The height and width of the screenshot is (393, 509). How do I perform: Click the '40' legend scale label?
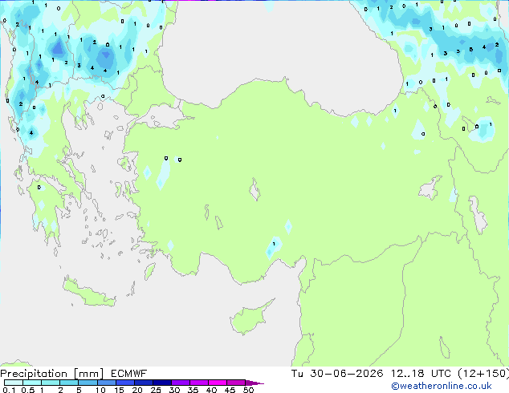211,390
